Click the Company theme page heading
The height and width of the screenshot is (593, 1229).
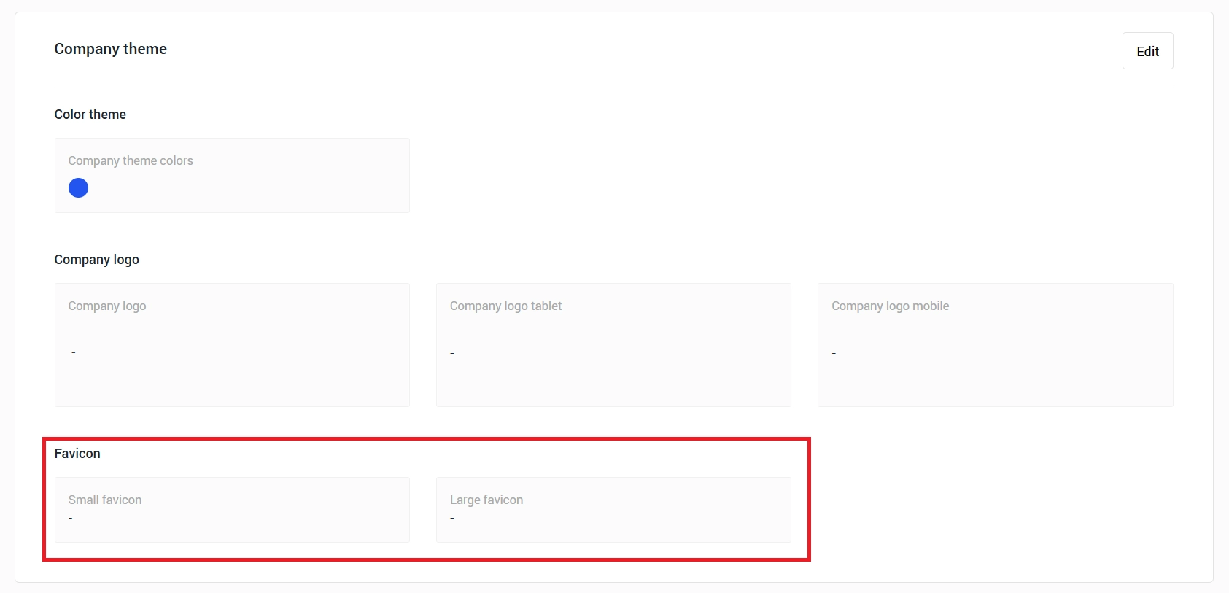(x=110, y=49)
